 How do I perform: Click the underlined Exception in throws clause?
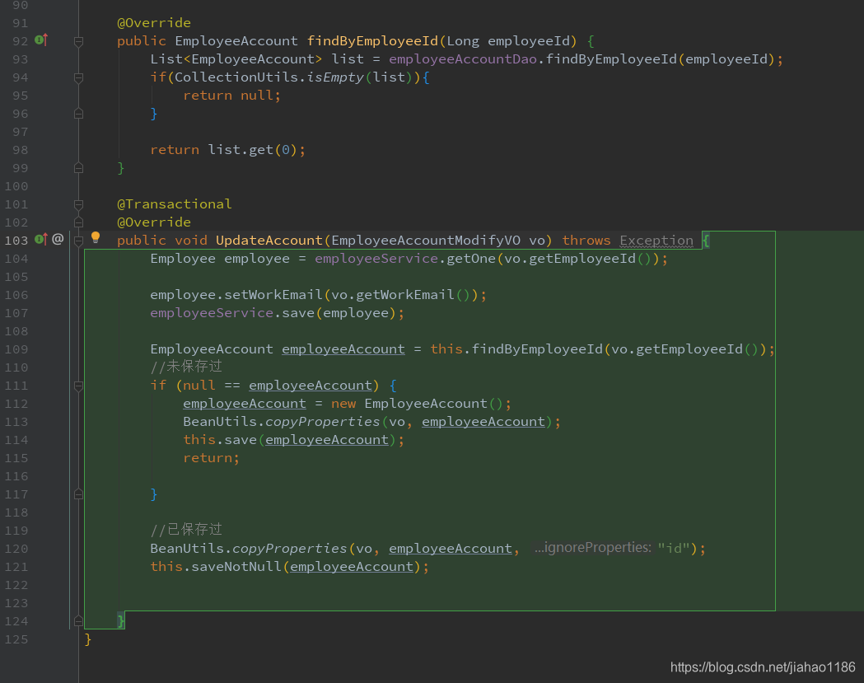tap(656, 241)
